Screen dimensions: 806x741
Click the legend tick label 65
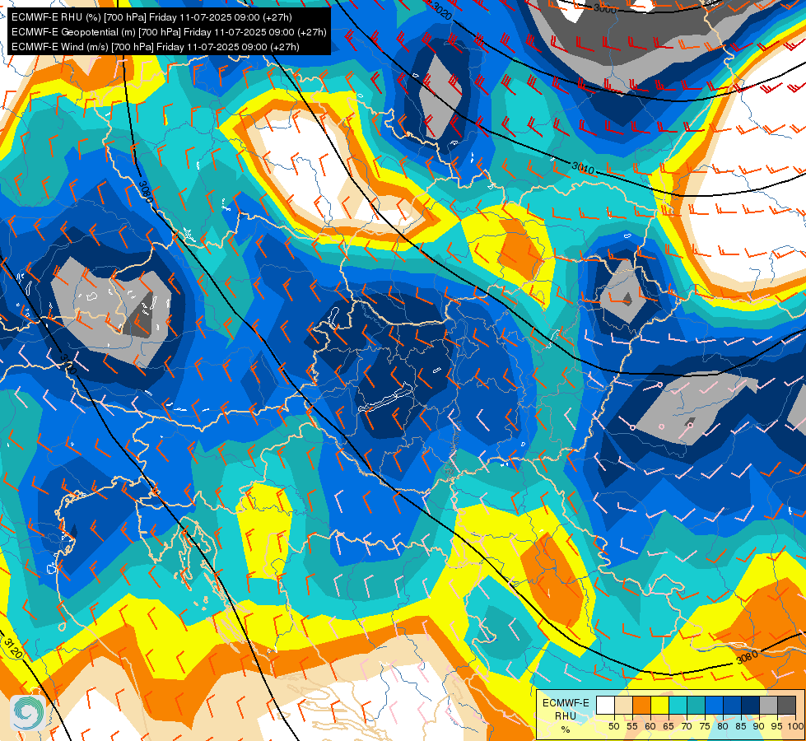[669, 726]
